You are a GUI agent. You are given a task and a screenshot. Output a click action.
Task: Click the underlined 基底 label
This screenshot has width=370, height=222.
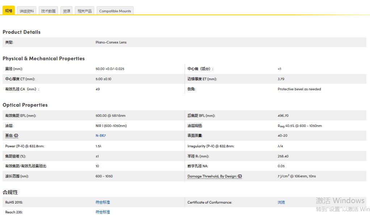9,136
